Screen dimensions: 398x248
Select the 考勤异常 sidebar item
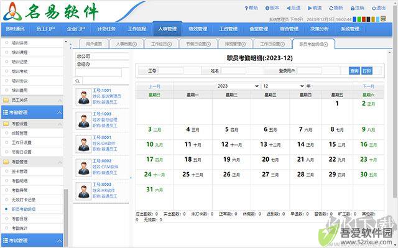click(19, 190)
